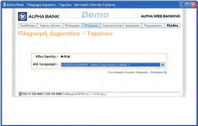Click the Είδος Οφειλής label
Viewport: 198px width, 126px height.
[46, 56]
